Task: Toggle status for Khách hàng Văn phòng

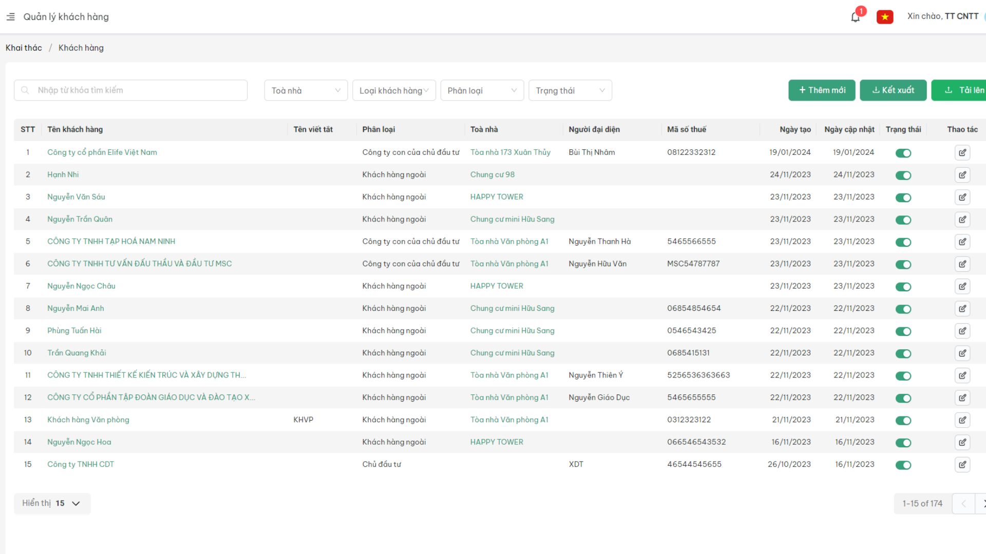Action: [903, 421]
